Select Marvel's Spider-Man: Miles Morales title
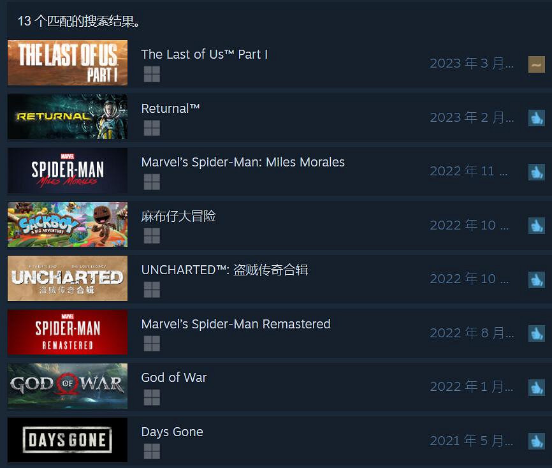This screenshot has height=468, width=552. pos(243,162)
